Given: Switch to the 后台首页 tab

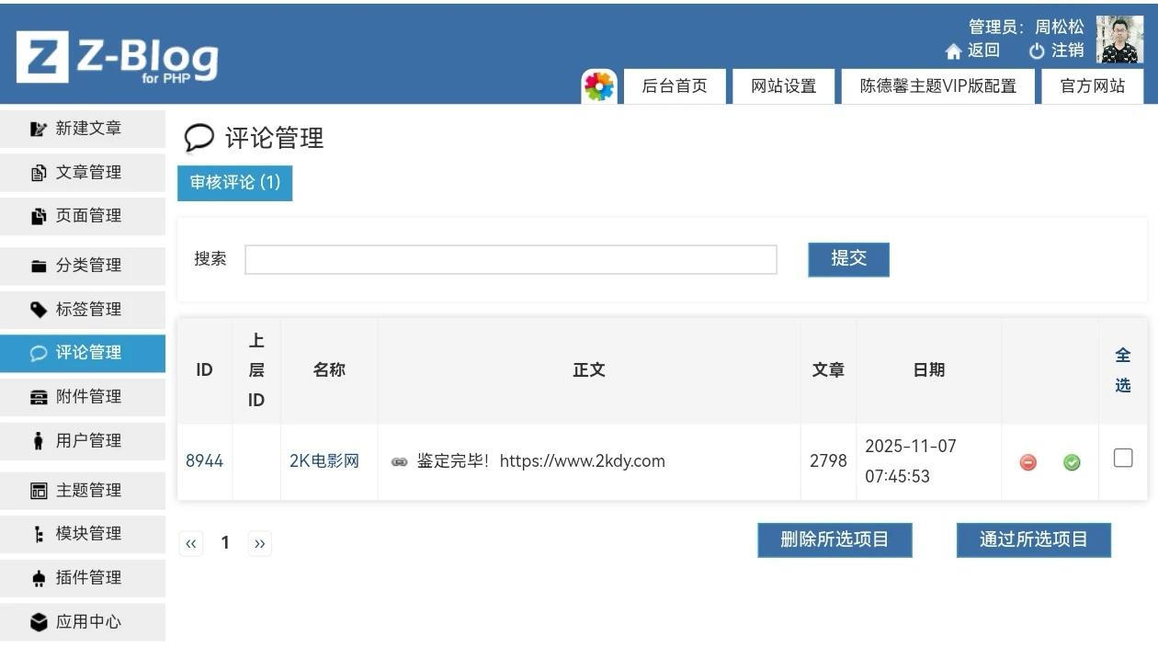Looking at the screenshot, I should pyautogui.click(x=675, y=86).
